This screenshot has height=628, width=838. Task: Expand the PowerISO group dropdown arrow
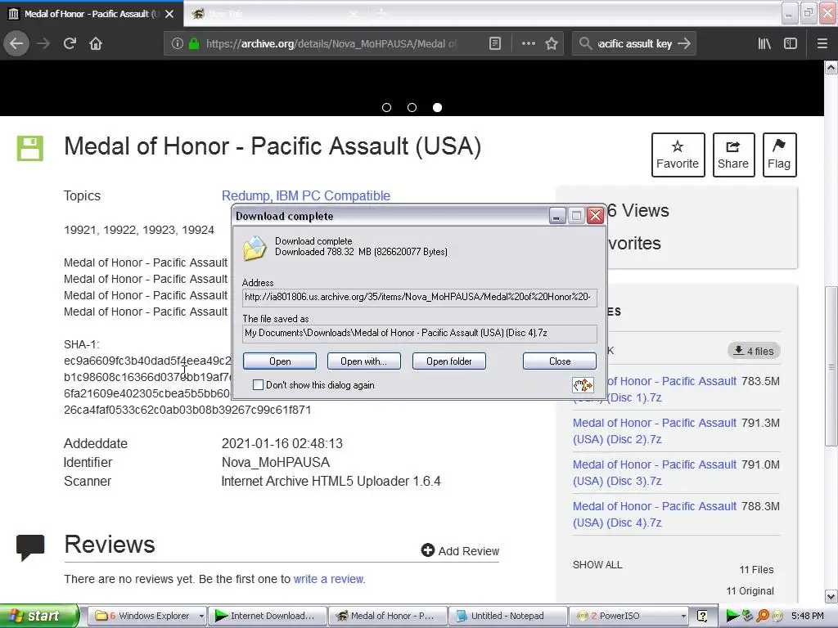[683, 616]
